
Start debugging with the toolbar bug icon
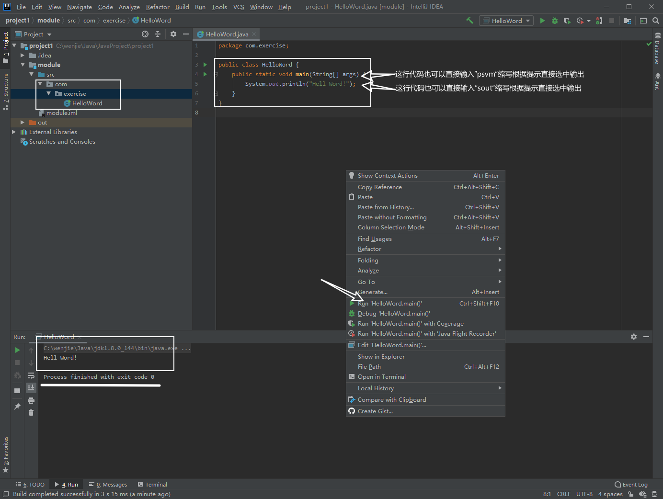555,21
